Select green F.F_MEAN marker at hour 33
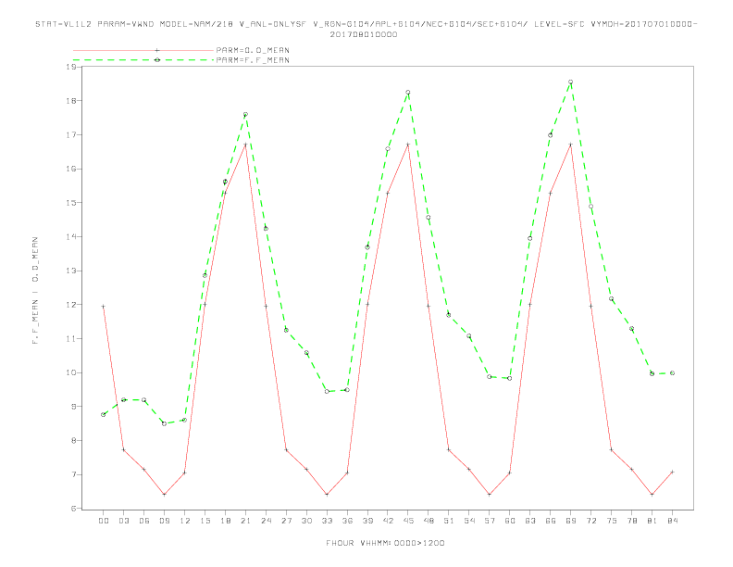Image resolution: width=733 pixels, height=567 pixels. 327,392
